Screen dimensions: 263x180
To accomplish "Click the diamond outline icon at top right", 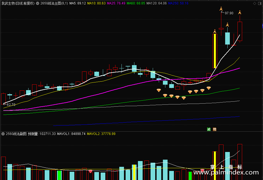I will pos(254,3).
